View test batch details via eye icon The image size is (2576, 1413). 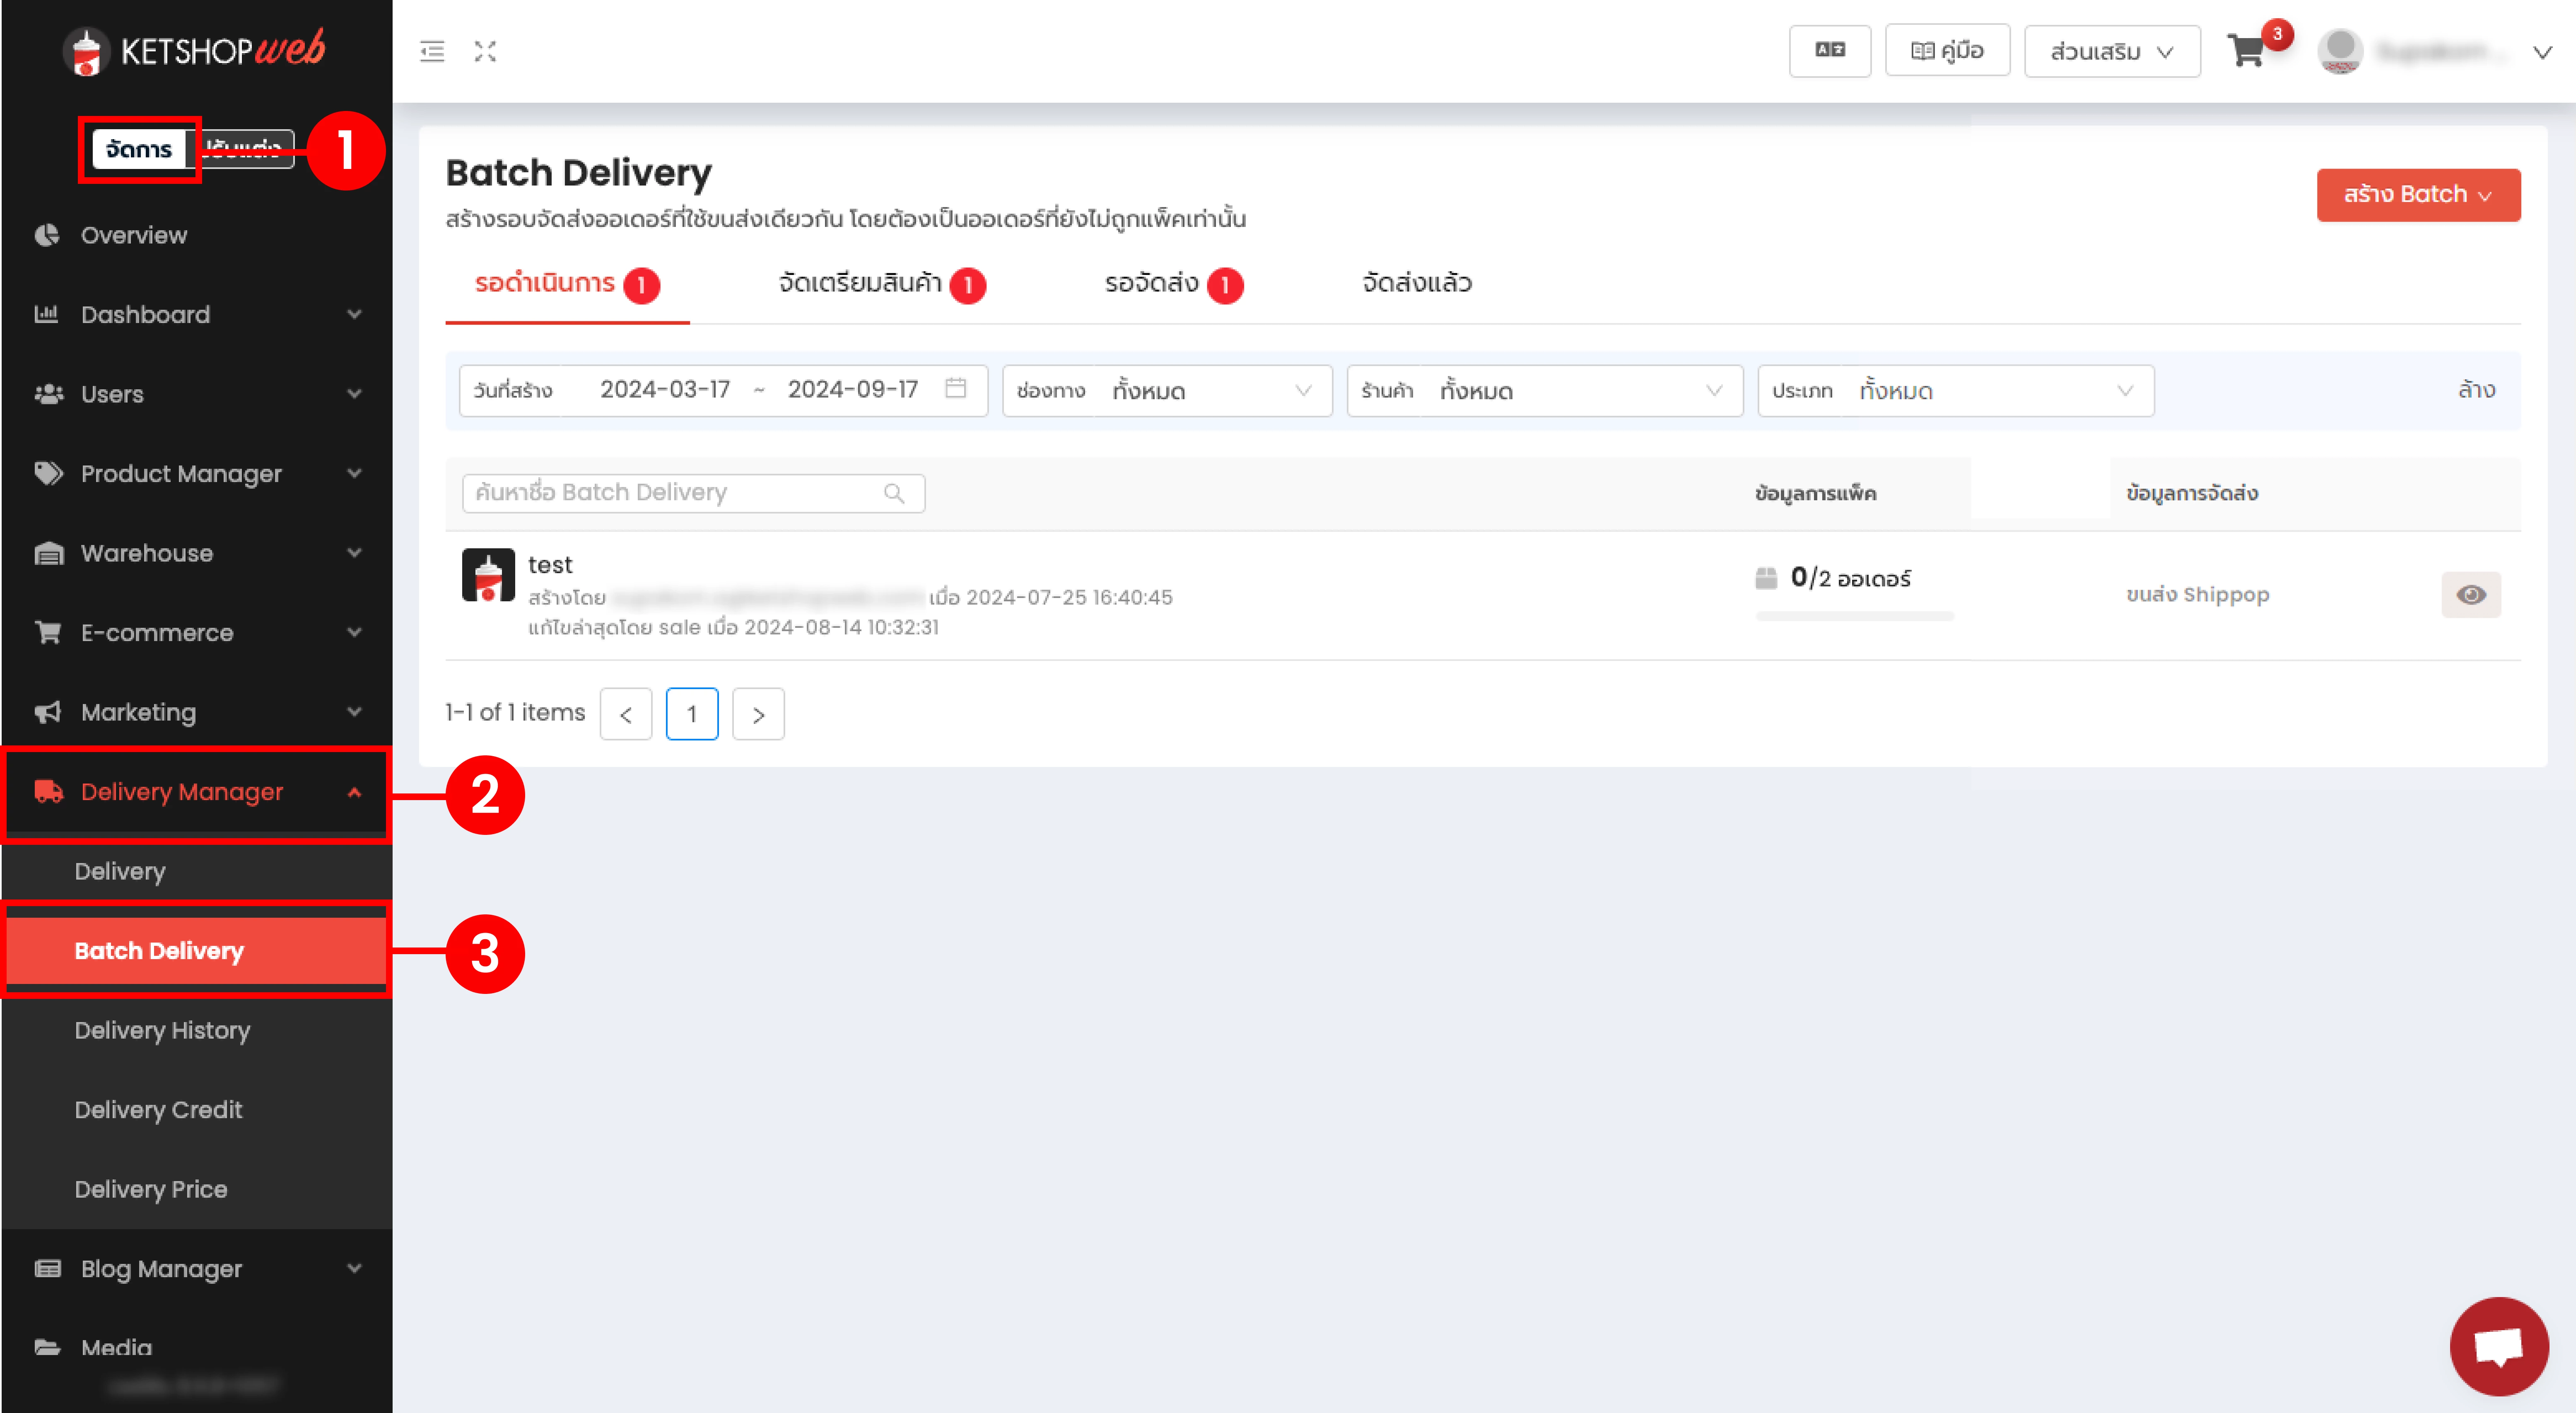point(2471,595)
